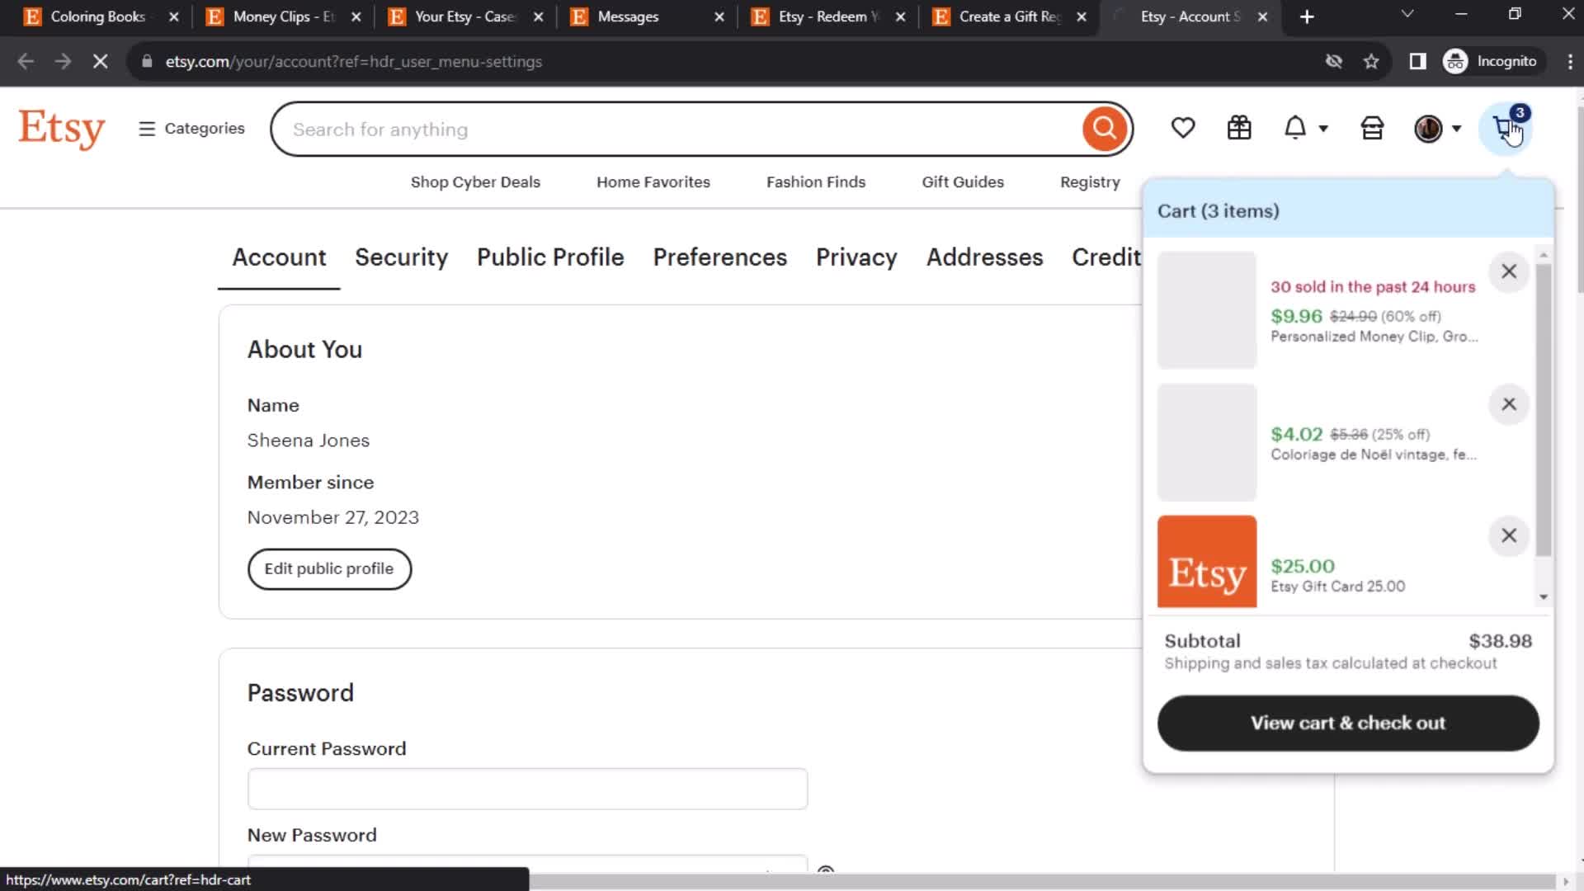Select the Privacy tab
1584x891 pixels.
tap(856, 257)
